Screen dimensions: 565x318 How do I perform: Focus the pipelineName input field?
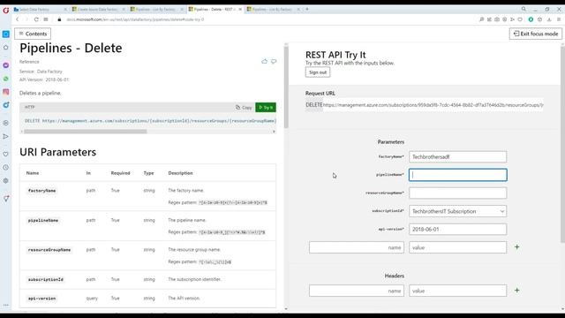click(x=457, y=175)
